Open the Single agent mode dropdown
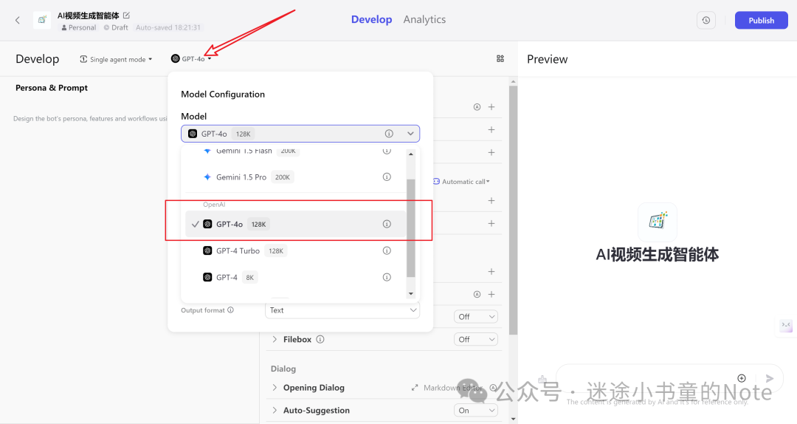 pyautogui.click(x=116, y=59)
